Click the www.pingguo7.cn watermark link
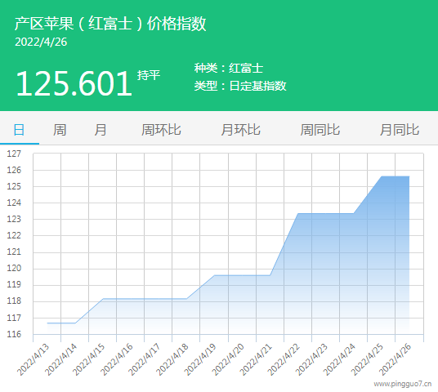 point(403,384)
